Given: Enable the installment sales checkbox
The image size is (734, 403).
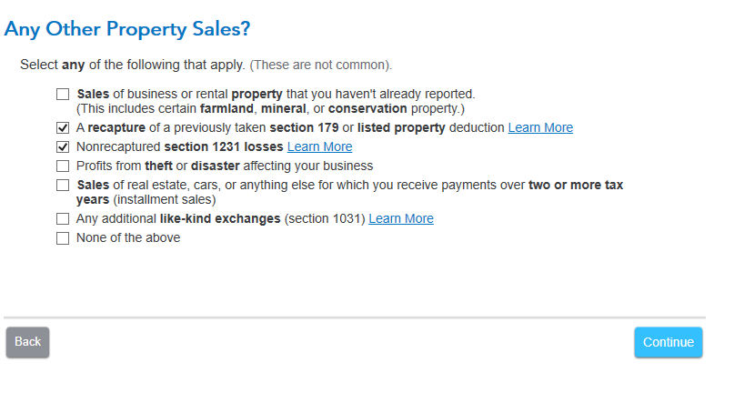Looking at the screenshot, I should click(63, 185).
